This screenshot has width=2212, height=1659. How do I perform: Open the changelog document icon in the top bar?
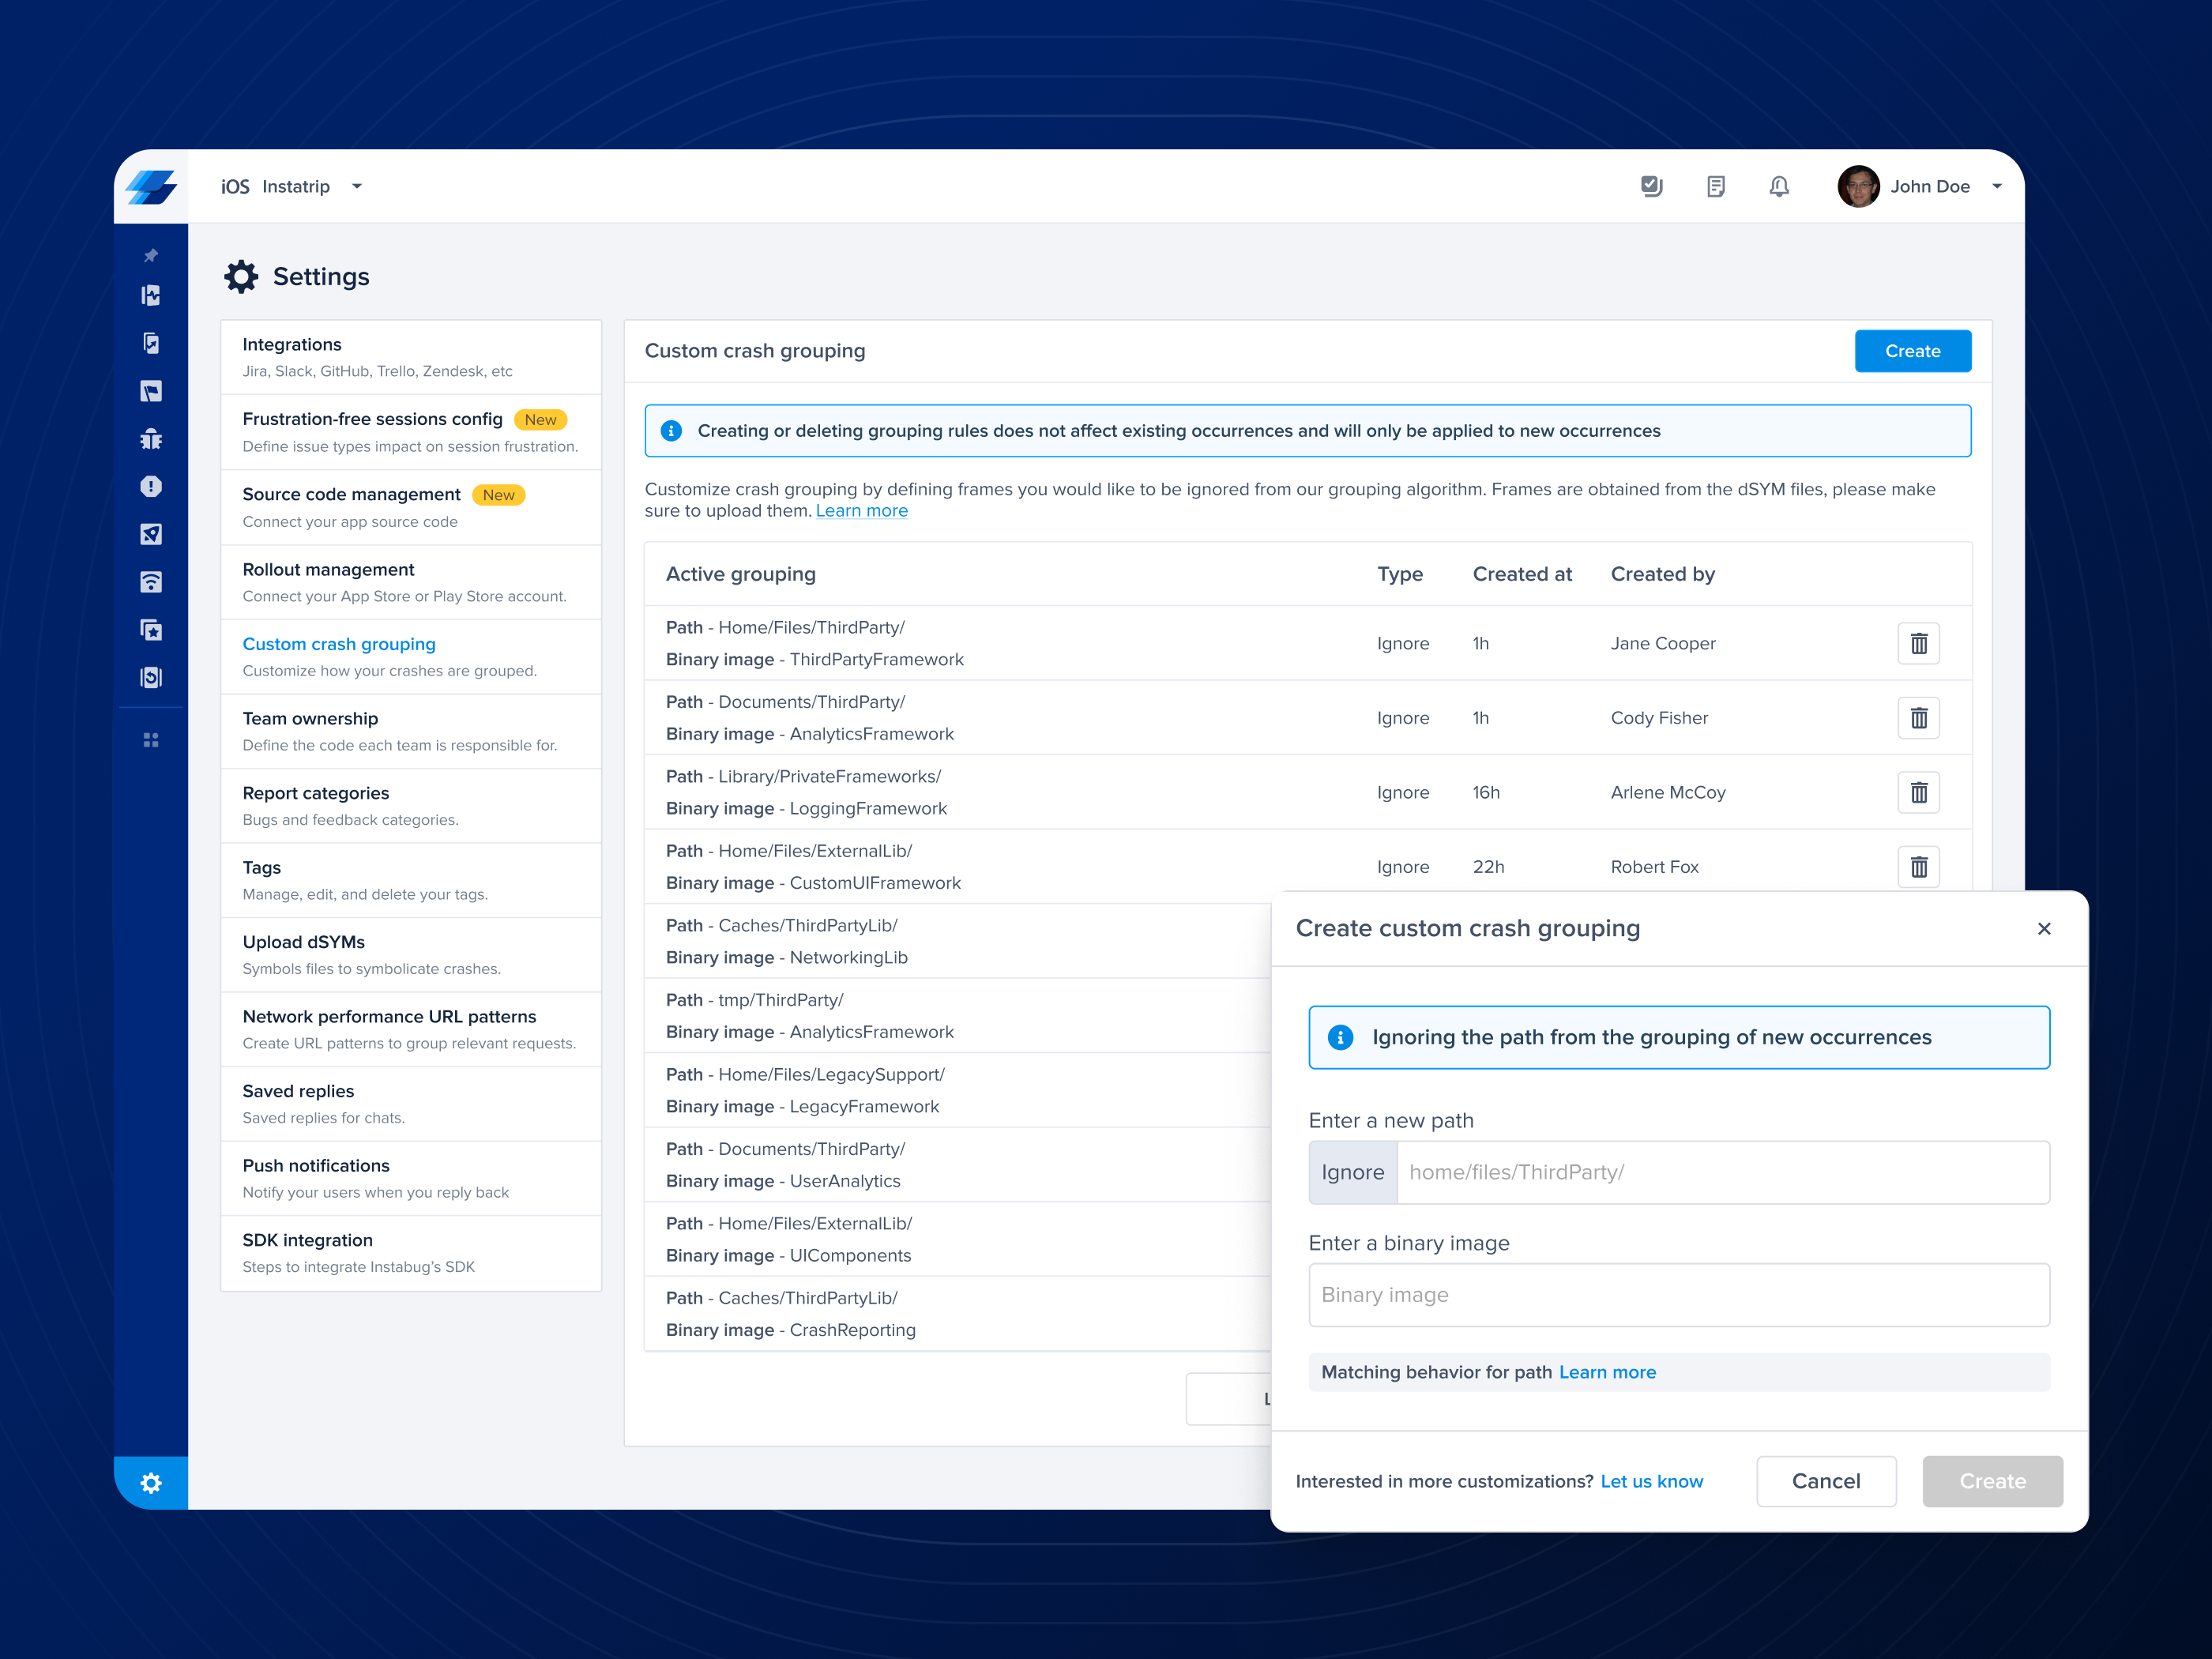1716,186
